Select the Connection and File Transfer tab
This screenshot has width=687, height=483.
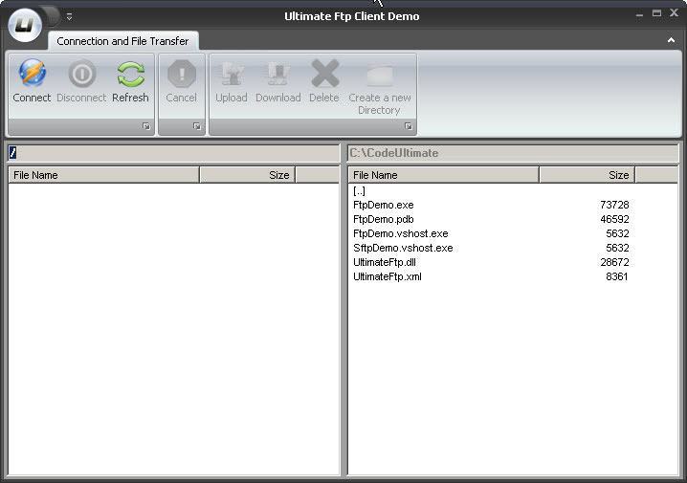[122, 41]
